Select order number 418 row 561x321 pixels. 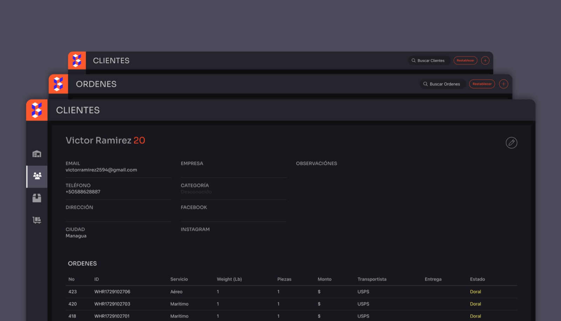pyautogui.click(x=73, y=316)
